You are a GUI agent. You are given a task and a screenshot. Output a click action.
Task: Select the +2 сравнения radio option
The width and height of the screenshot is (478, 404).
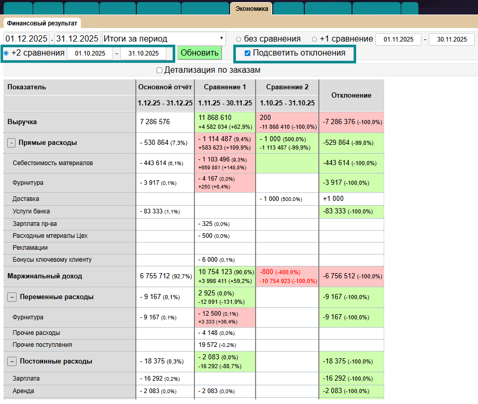(x=6, y=53)
